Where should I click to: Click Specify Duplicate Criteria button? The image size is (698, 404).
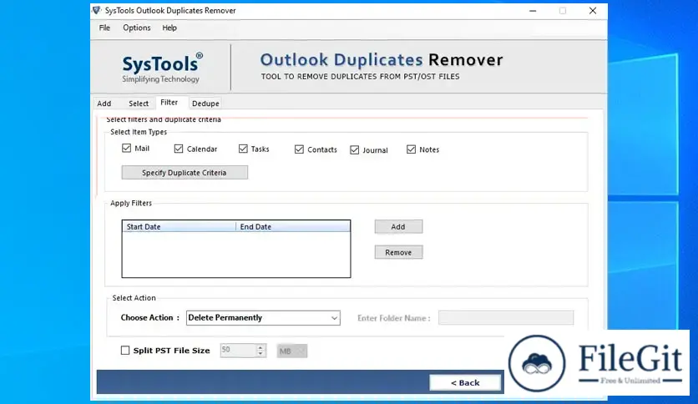[x=185, y=172]
